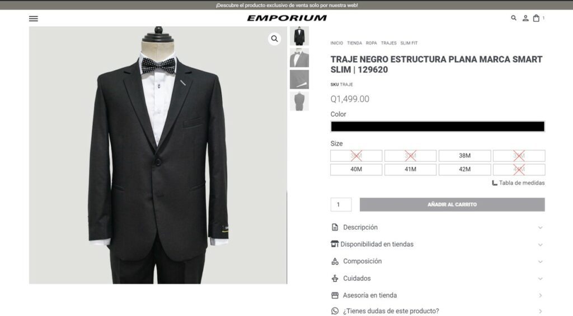This screenshot has width=573, height=316.
Task: Expand the Composición section
Action: tap(438, 261)
